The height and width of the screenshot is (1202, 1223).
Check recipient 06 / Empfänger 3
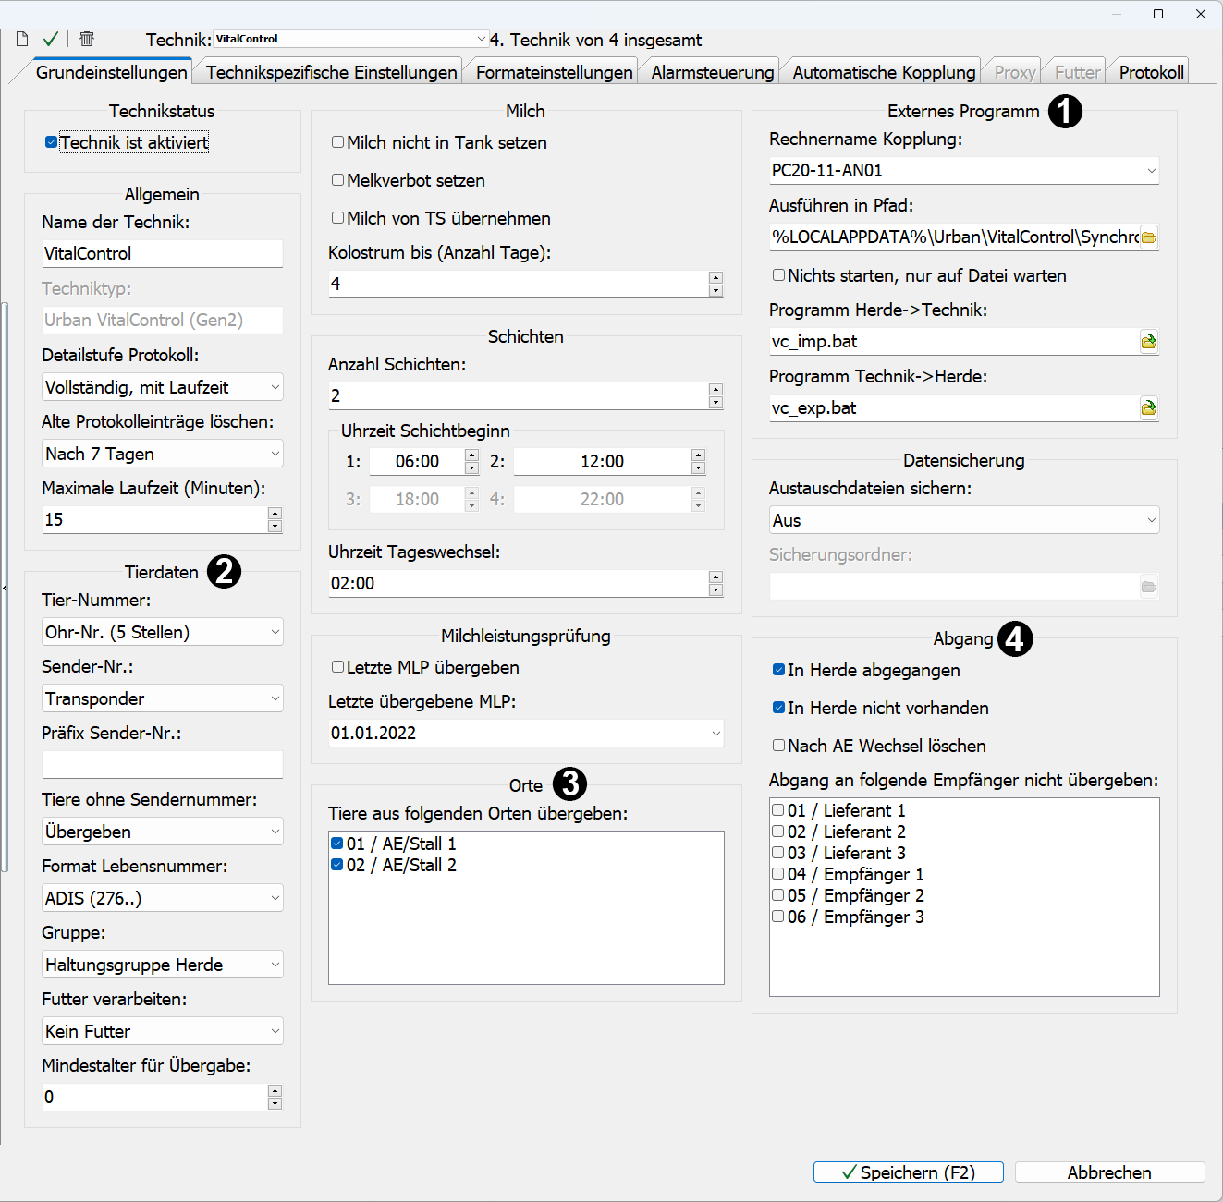(x=778, y=917)
